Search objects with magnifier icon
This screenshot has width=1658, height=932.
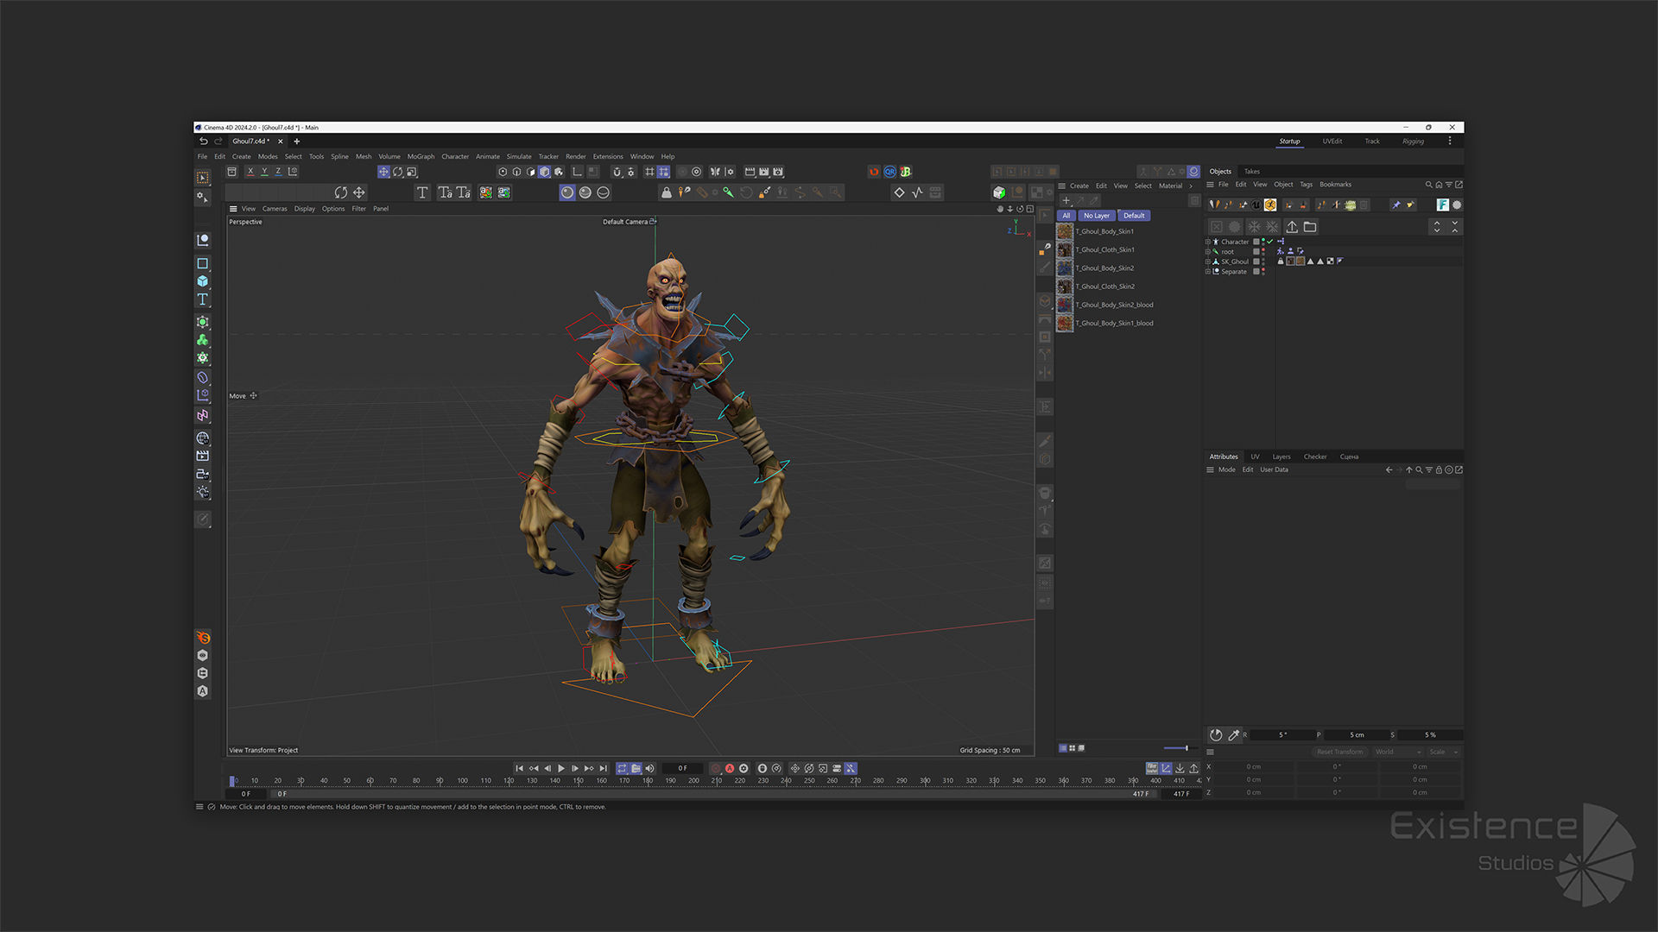[x=1428, y=185]
